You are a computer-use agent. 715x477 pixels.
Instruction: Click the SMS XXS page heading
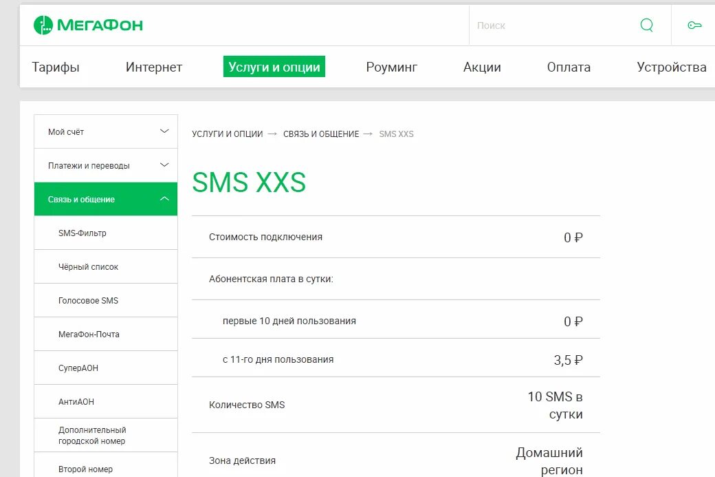(249, 182)
